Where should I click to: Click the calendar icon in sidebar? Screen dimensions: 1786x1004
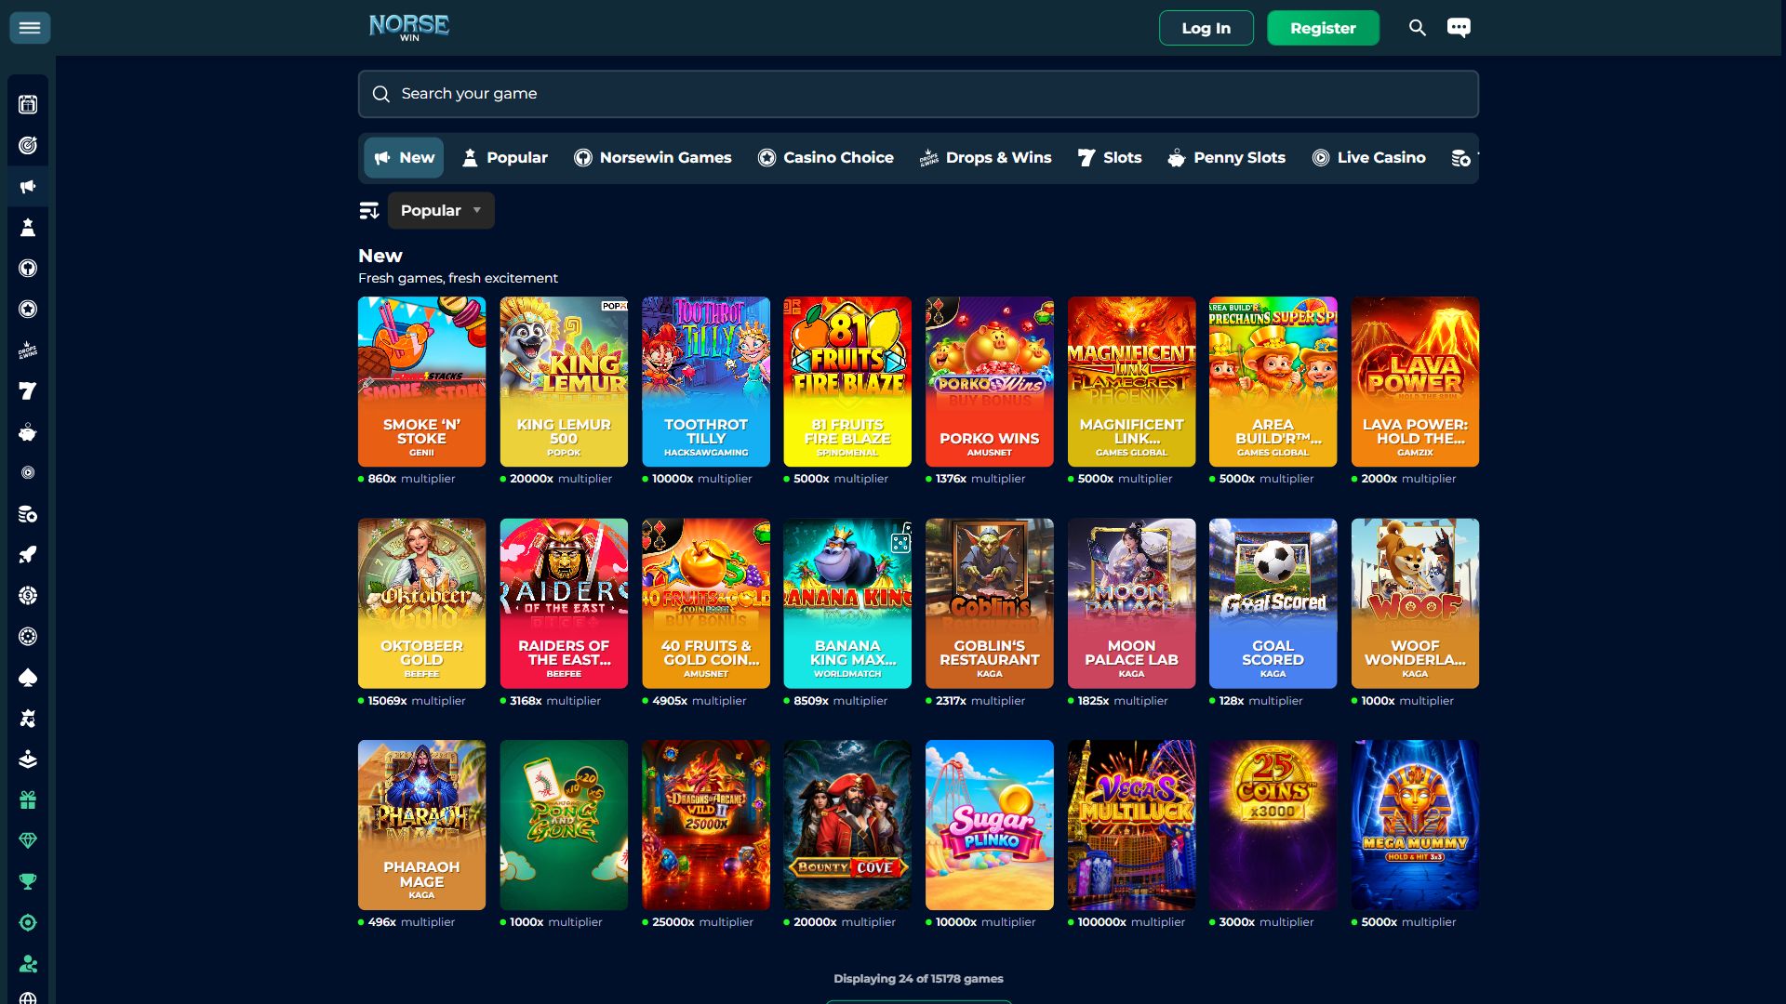click(28, 104)
